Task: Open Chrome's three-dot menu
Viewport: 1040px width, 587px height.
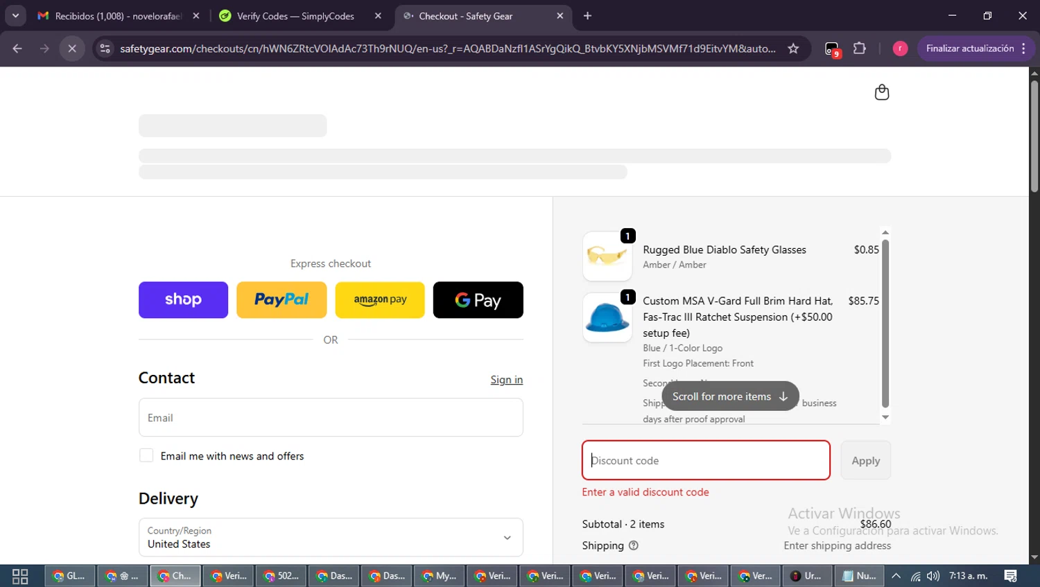Action: click(1024, 49)
